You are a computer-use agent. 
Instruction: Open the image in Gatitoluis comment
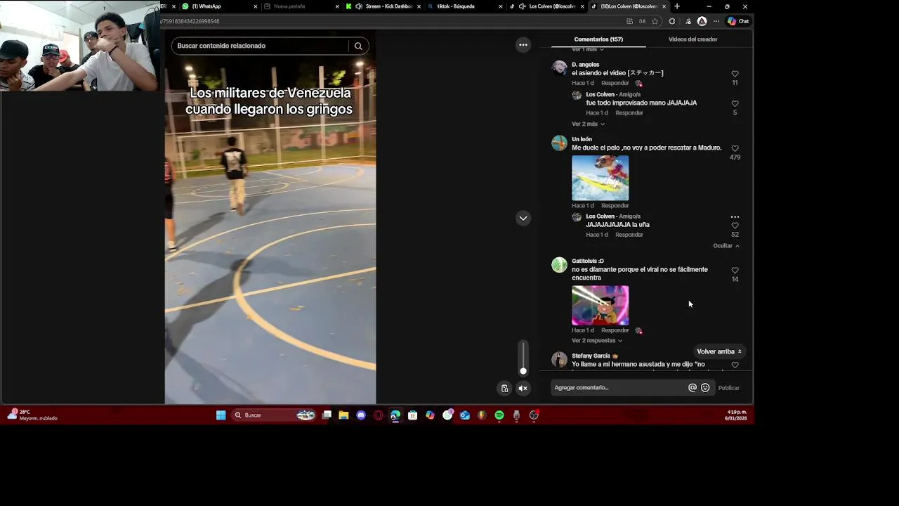coord(601,305)
